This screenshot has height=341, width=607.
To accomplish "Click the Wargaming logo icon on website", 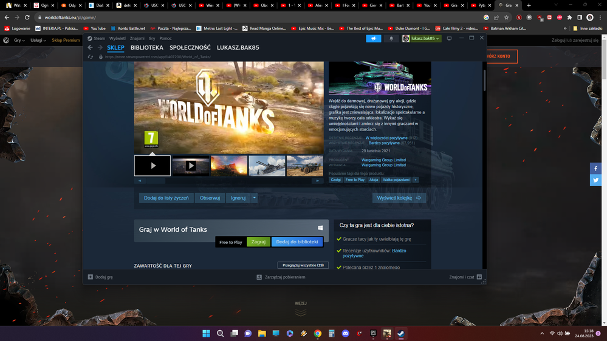I will [x=6, y=40].
